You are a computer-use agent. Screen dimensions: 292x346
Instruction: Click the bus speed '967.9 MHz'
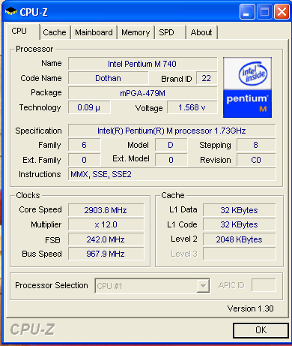tap(106, 254)
